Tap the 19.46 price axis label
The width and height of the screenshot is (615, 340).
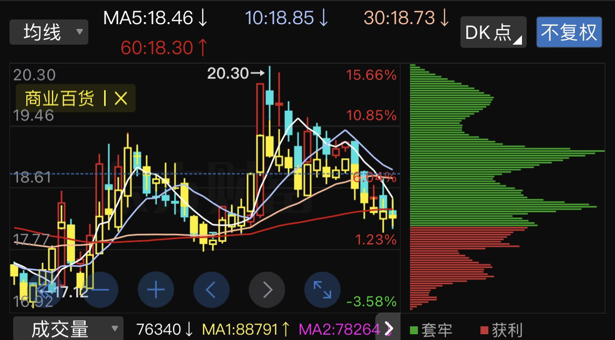point(33,116)
